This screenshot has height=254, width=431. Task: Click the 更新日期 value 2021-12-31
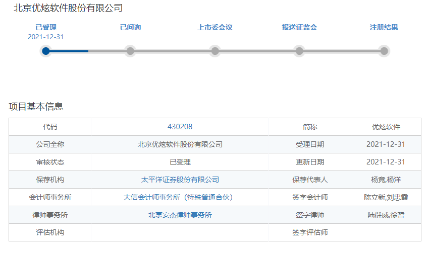tap(386, 162)
